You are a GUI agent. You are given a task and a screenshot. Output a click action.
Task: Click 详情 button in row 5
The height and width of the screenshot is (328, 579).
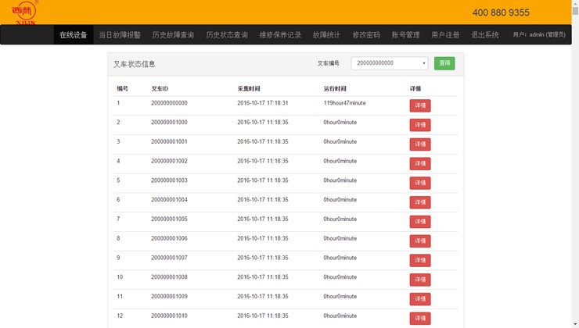click(420, 183)
